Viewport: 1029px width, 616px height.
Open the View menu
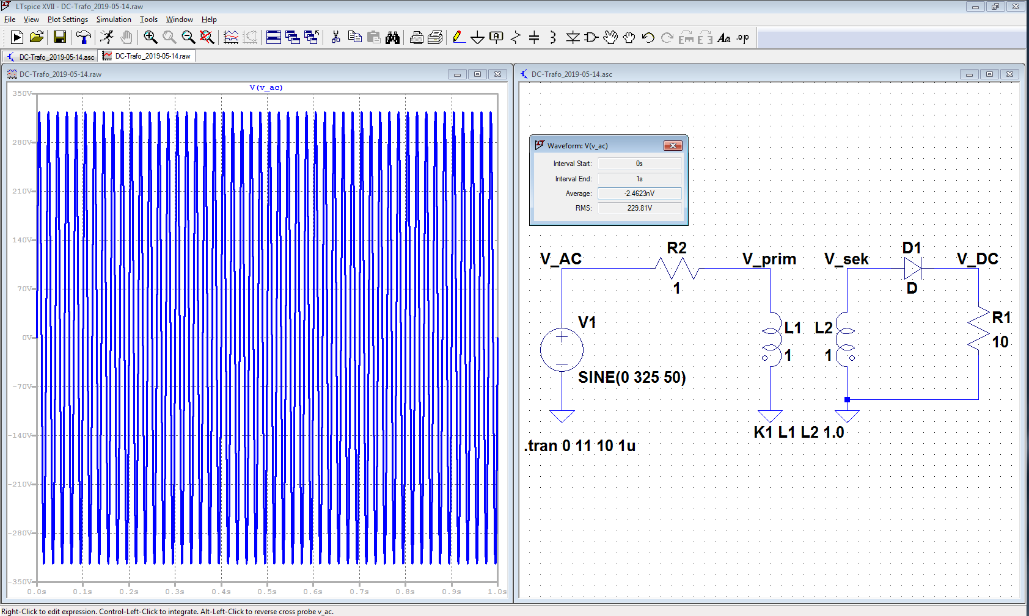[x=31, y=20]
